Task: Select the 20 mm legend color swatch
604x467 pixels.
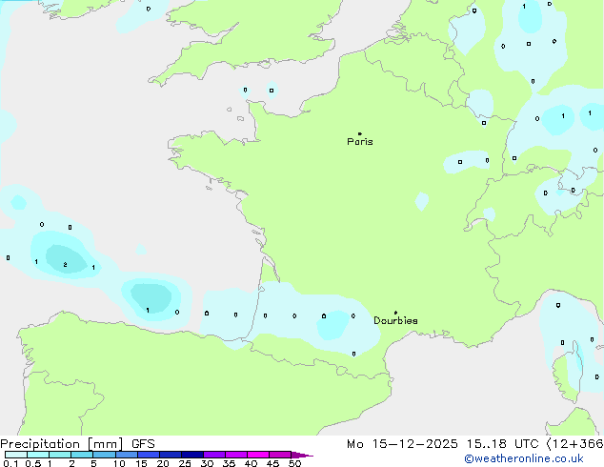Action: [171, 455]
